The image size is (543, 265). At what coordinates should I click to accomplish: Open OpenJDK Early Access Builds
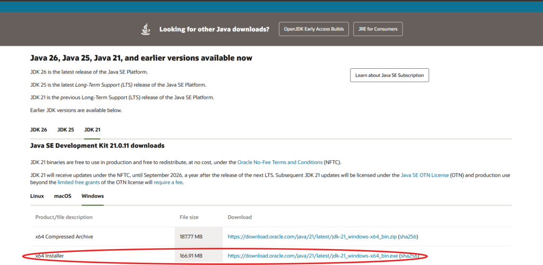(x=314, y=29)
